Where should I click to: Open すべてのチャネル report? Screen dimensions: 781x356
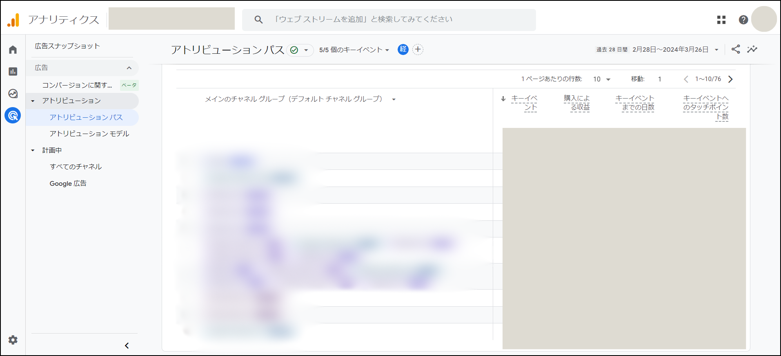coord(76,167)
